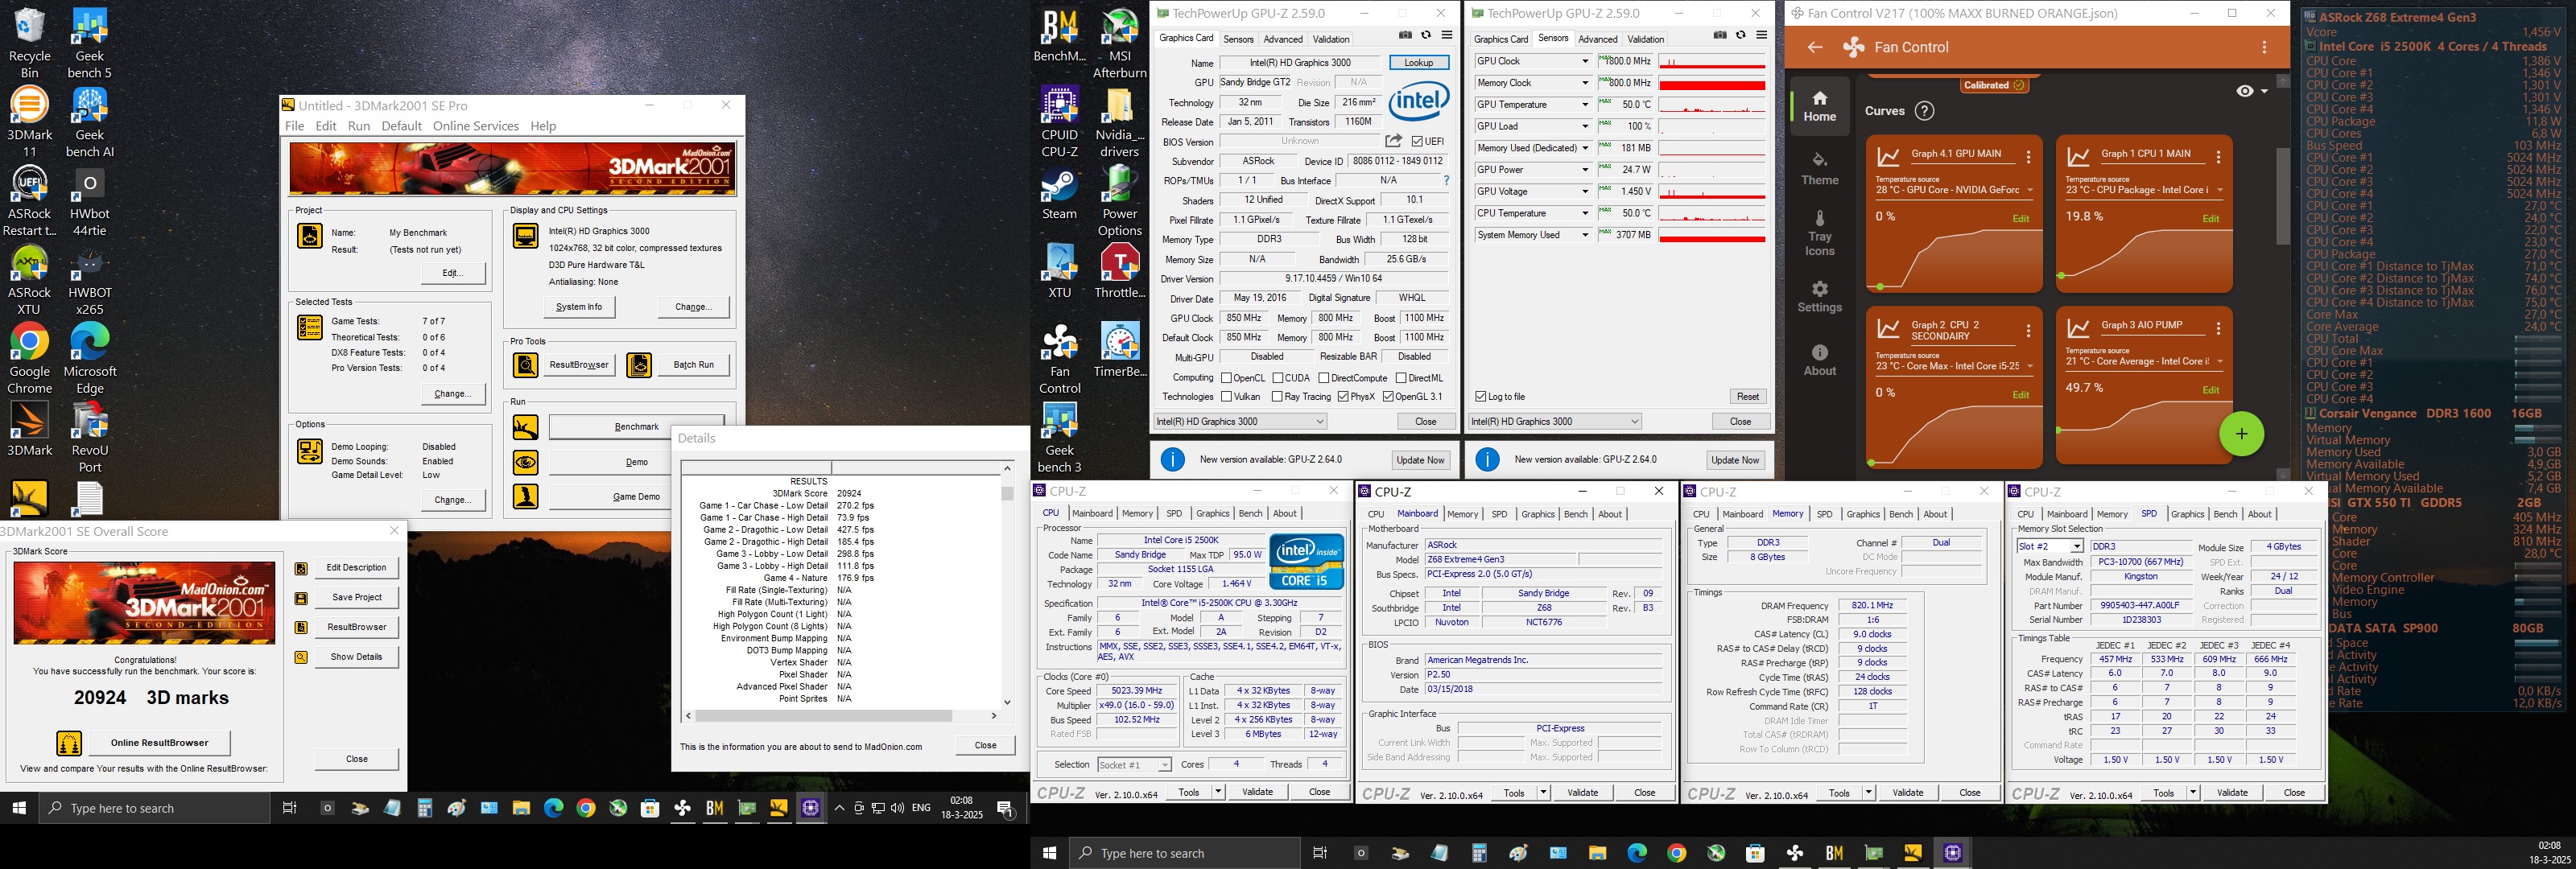Open MSI Afterburner desktop shortcut

tap(1119, 43)
